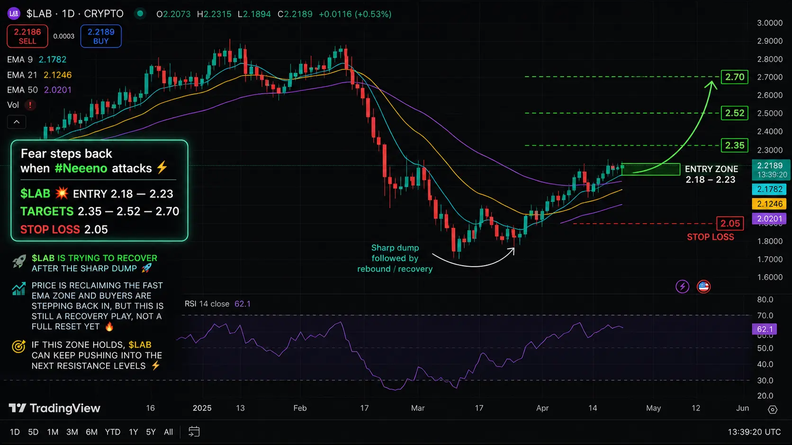The height and width of the screenshot is (445, 792).
Task: Switch to the 3M time range
Action: tap(72, 432)
